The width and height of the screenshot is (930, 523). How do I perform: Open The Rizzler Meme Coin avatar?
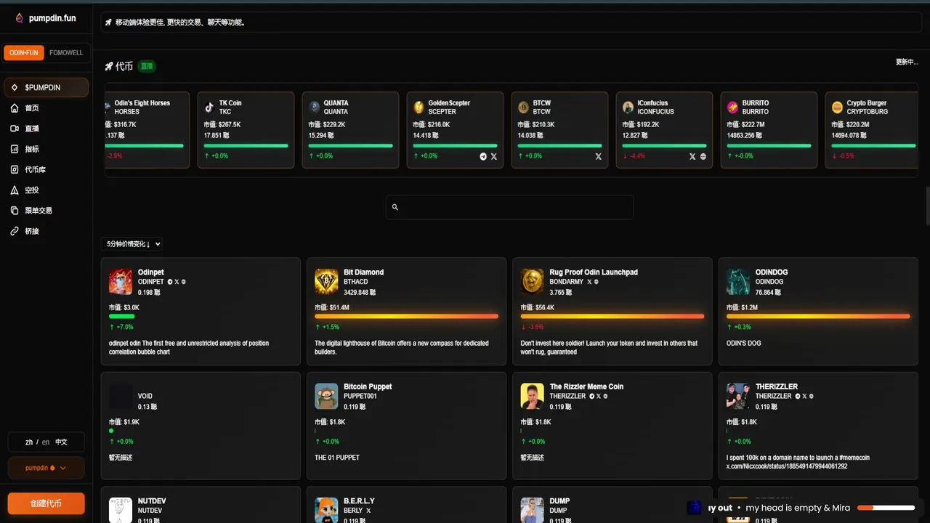coord(533,396)
